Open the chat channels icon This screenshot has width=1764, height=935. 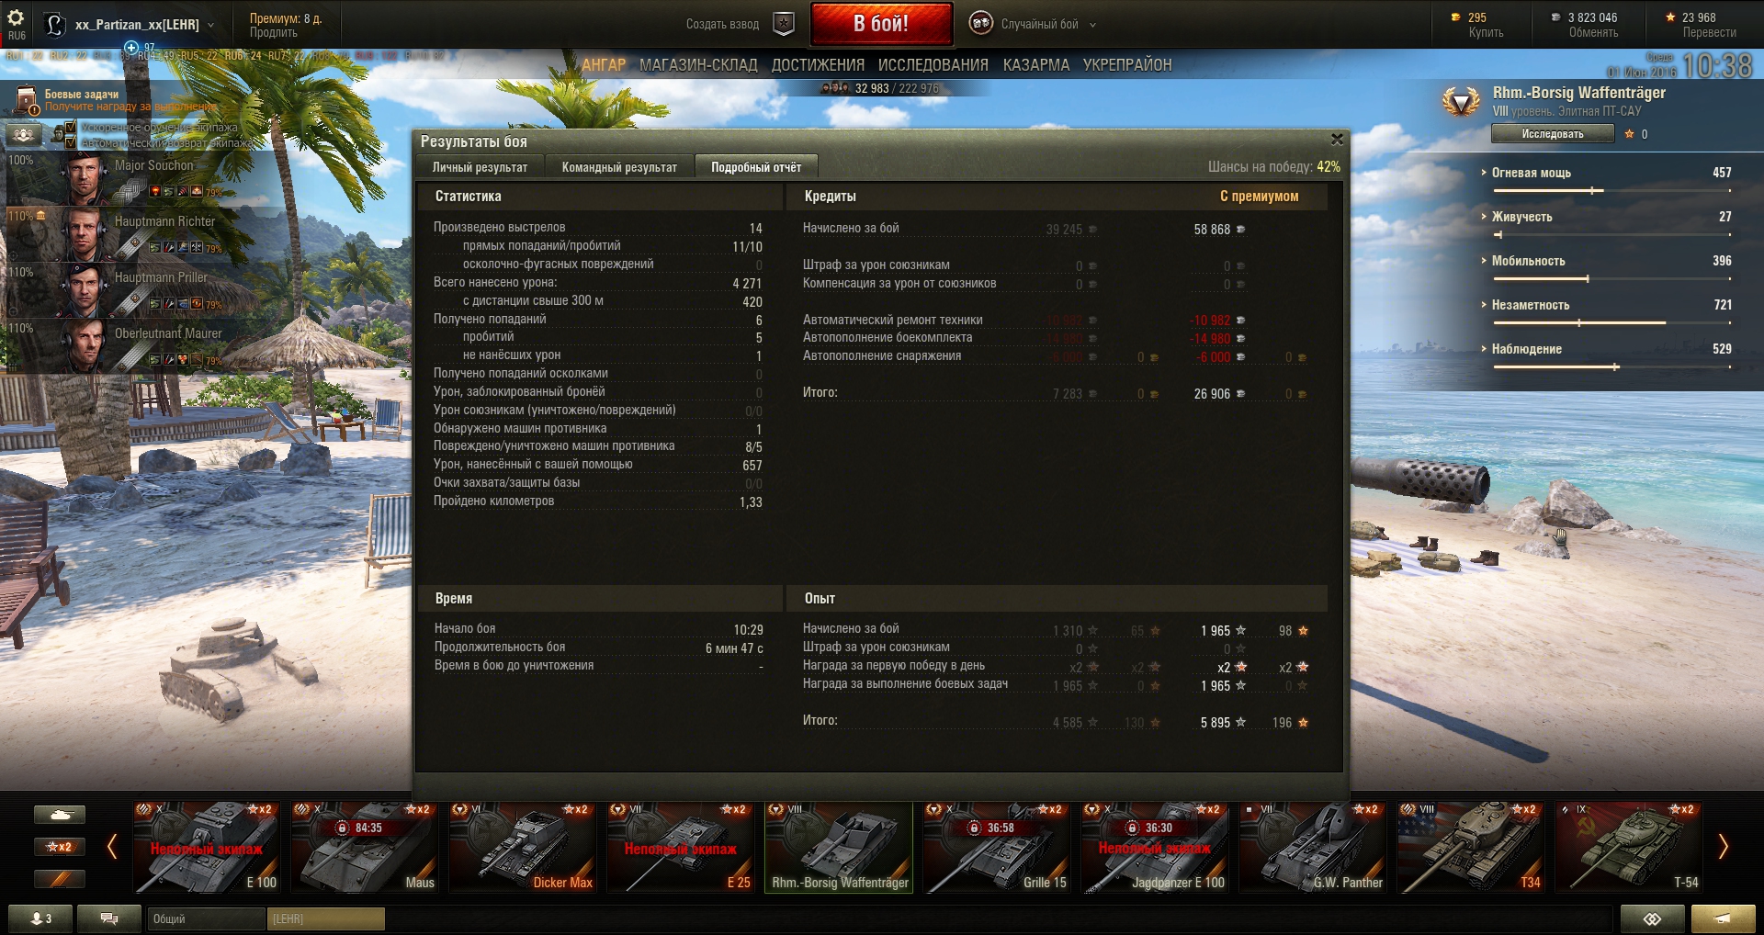point(109,918)
